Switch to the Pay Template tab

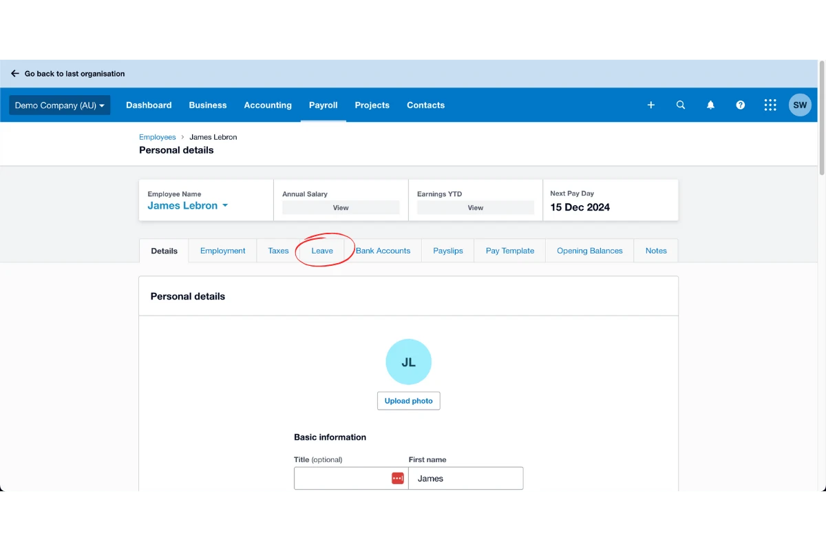tap(510, 251)
